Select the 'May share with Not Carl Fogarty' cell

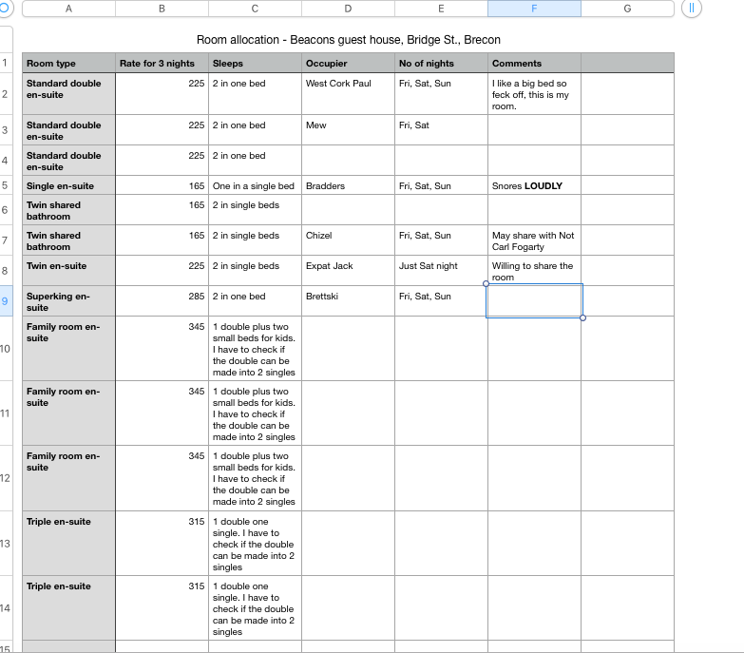pos(534,240)
